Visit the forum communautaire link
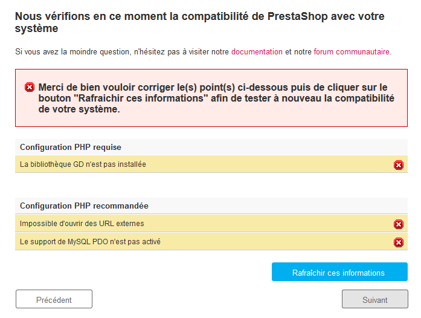 352,52
